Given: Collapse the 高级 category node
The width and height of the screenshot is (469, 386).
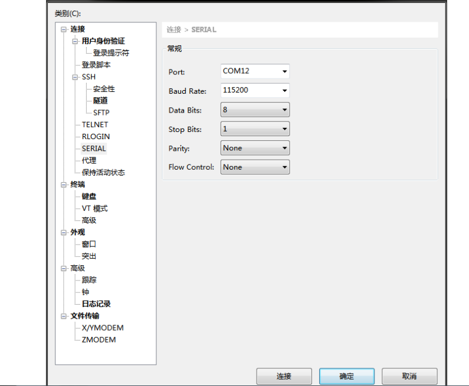Looking at the screenshot, I should tap(63, 268).
